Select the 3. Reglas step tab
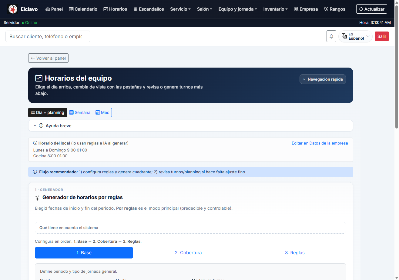 click(x=295, y=253)
